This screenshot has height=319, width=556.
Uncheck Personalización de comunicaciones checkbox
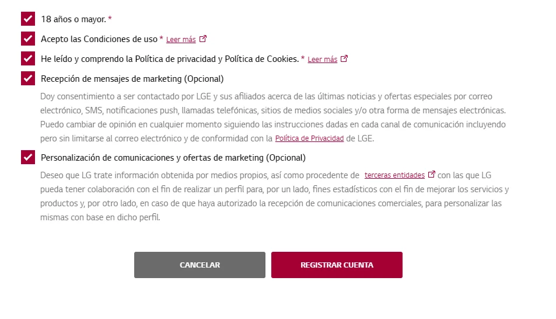(28, 157)
